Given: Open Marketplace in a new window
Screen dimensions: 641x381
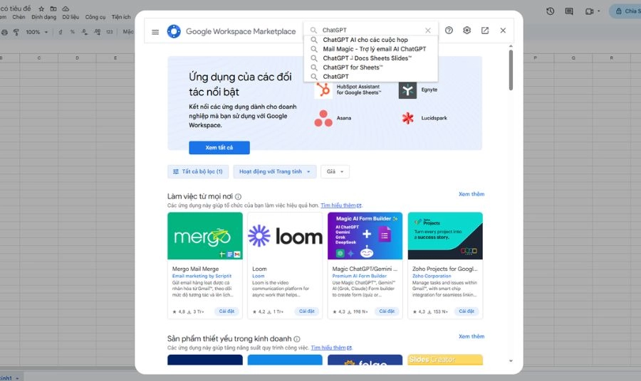Looking at the screenshot, I should pyautogui.click(x=485, y=30).
